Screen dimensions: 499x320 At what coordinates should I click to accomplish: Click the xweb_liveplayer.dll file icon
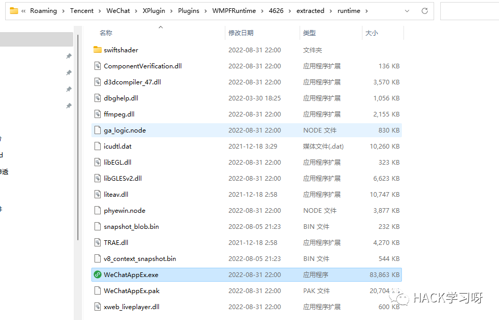pos(98,307)
